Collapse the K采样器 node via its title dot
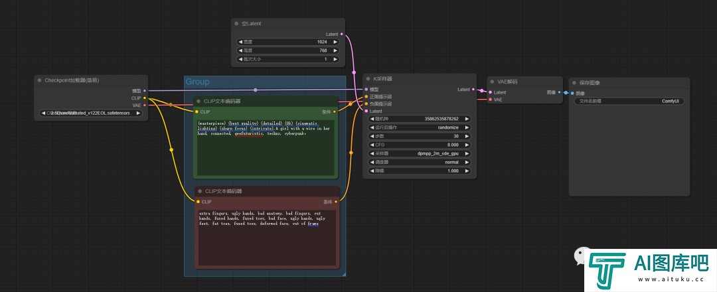Screen dimensions: 717x292 368,78
